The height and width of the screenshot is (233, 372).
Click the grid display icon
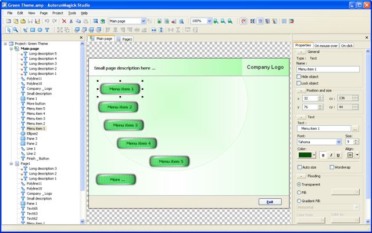284,21
